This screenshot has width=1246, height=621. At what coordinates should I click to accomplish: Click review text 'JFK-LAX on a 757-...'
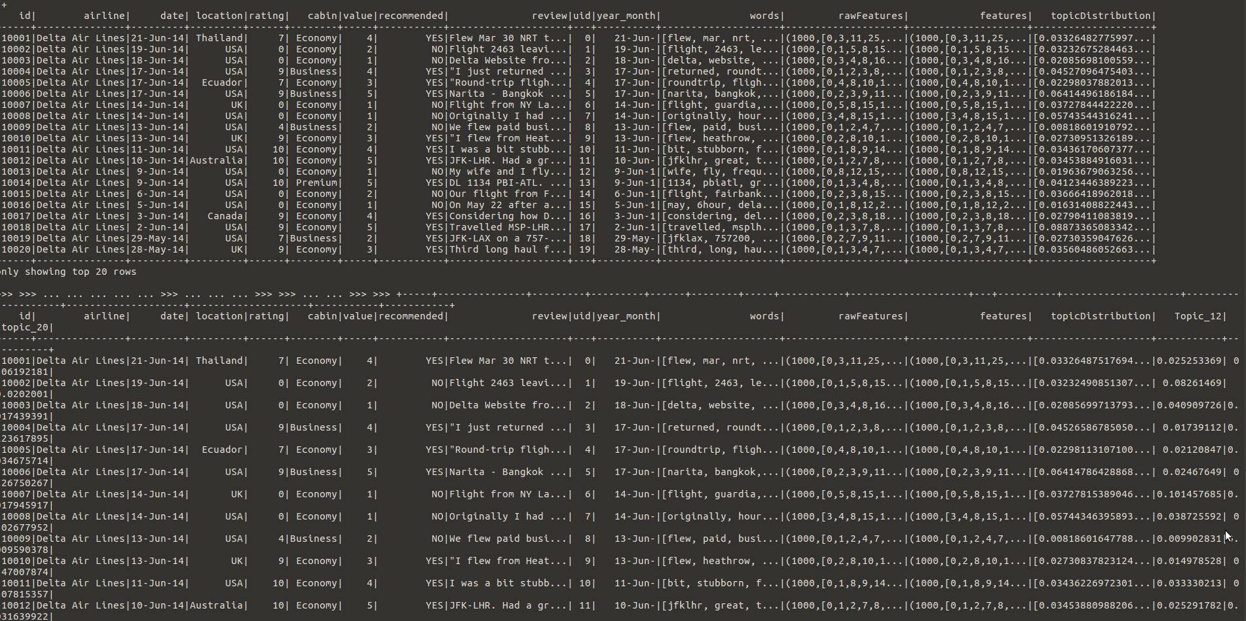pyautogui.click(x=508, y=238)
